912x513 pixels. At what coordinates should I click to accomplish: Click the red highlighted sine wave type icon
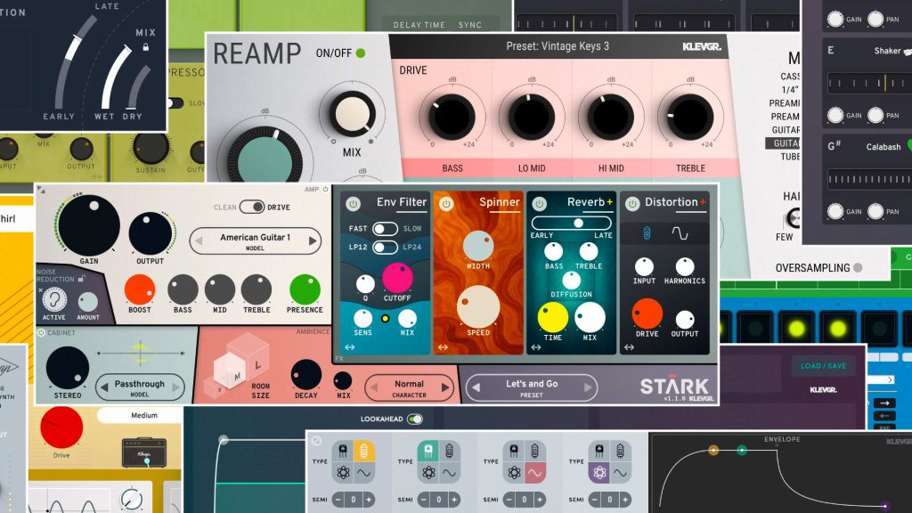coord(534,472)
